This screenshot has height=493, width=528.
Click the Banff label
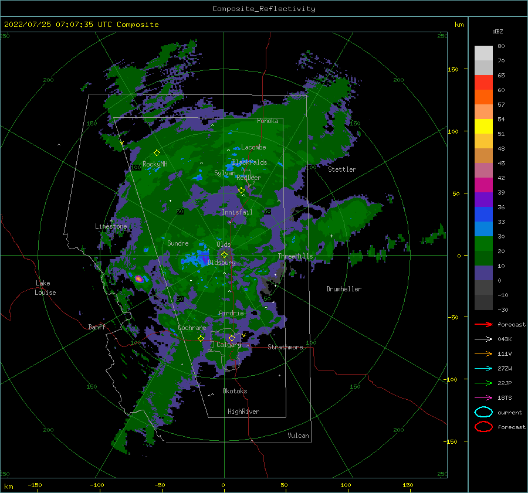(97, 327)
